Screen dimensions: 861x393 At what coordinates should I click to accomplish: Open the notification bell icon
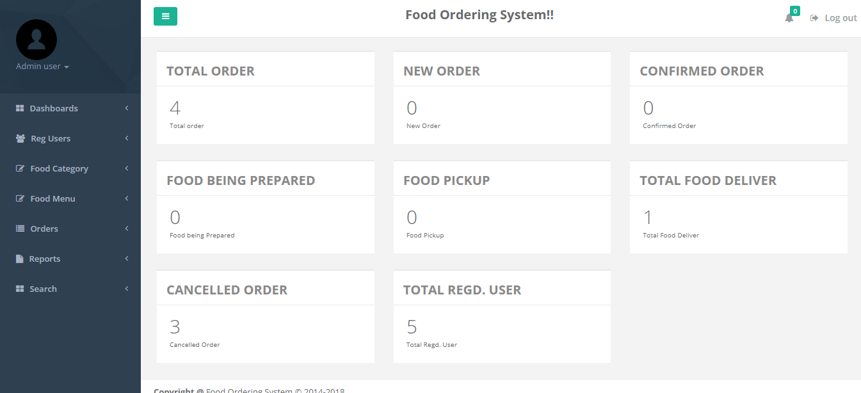pos(789,18)
